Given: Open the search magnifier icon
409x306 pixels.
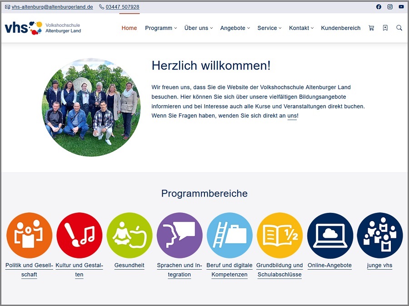Looking at the screenshot, I should click(399, 28).
